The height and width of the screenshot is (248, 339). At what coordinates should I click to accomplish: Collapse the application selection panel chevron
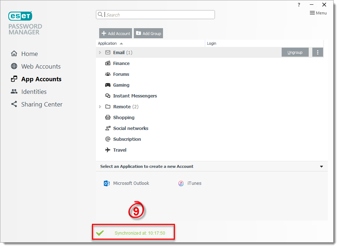coord(321,166)
